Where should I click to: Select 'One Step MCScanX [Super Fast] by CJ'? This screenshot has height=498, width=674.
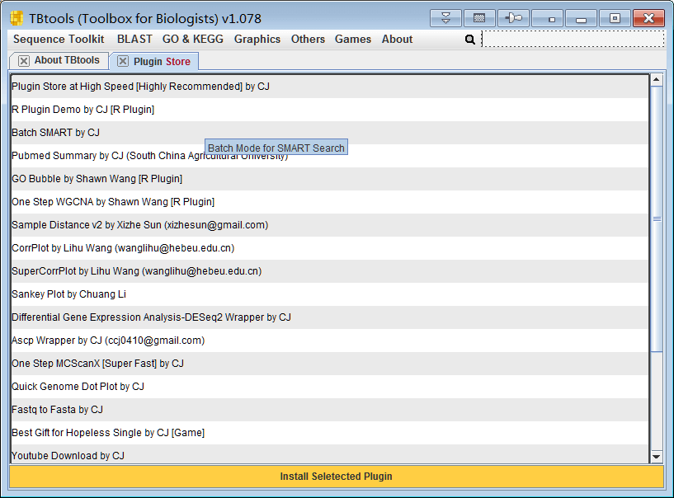[330, 364]
